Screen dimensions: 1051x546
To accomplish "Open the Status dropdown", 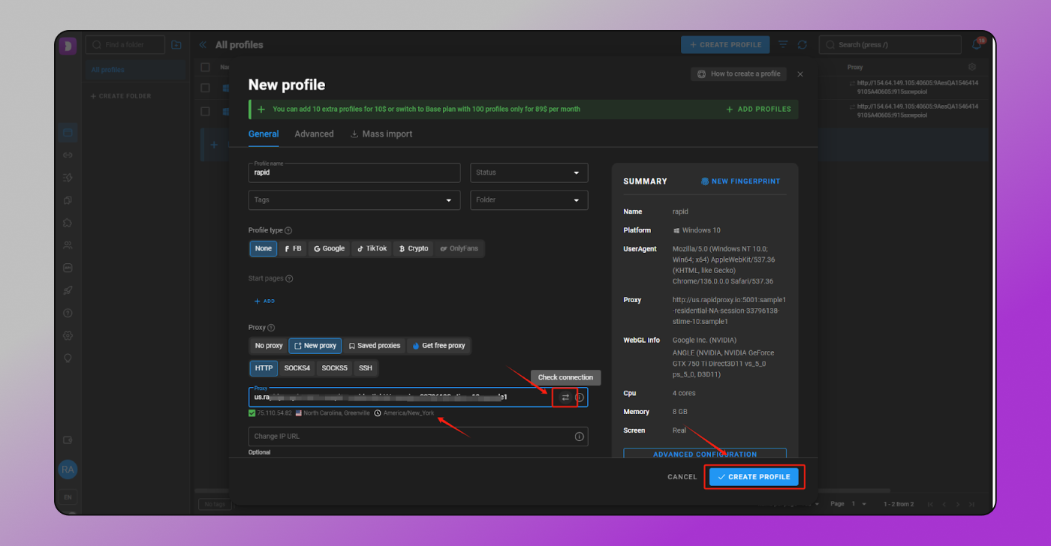I will click(x=529, y=172).
